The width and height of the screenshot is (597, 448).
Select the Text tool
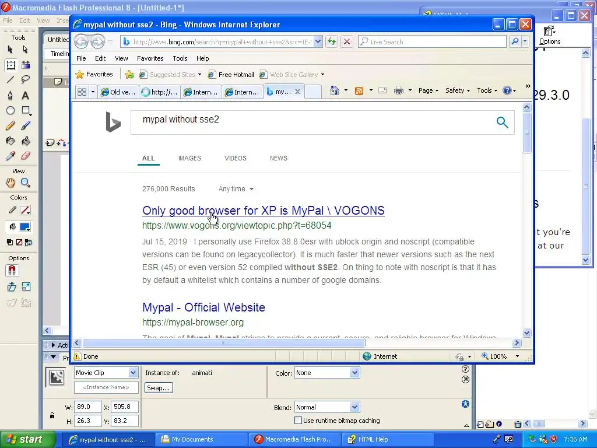[26, 95]
